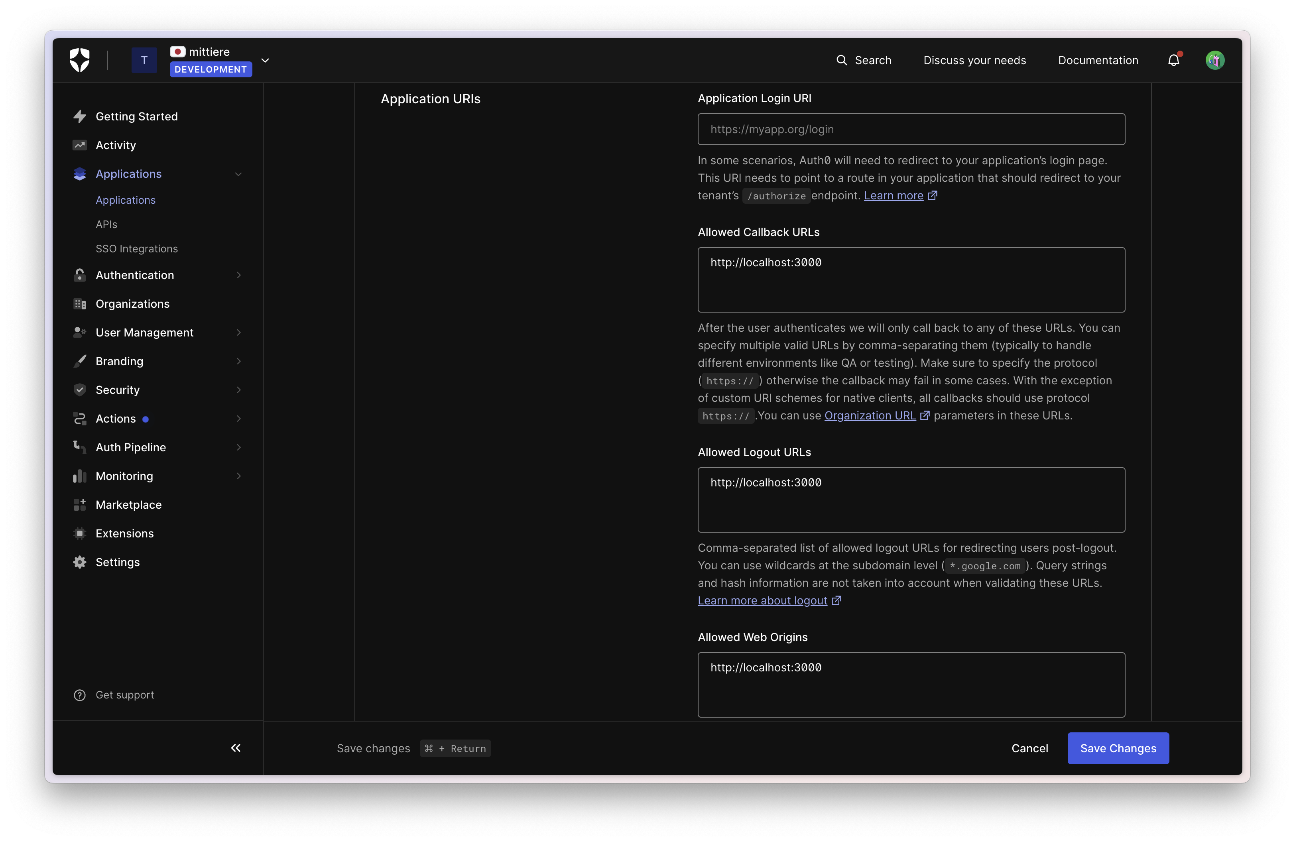Expand the Authentication menu chevron
Viewport: 1295px width, 842px height.
point(238,275)
